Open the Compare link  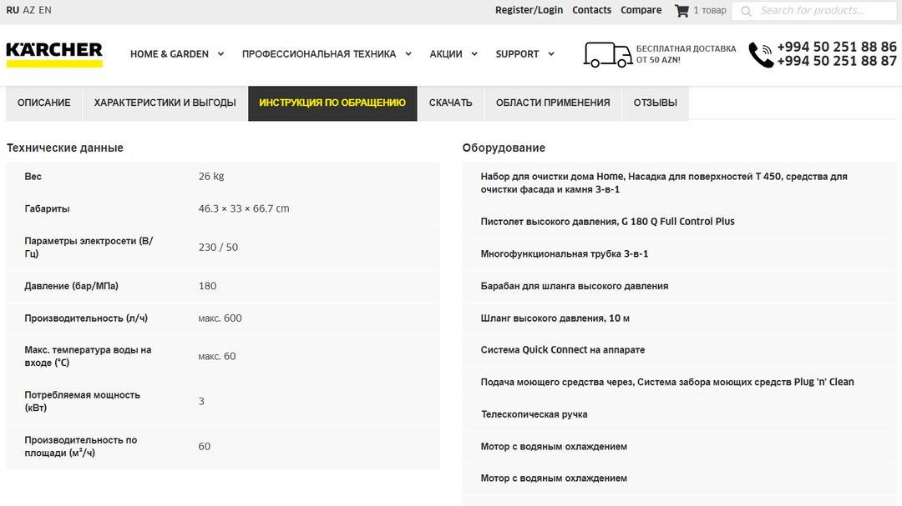pyautogui.click(x=641, y=10)
